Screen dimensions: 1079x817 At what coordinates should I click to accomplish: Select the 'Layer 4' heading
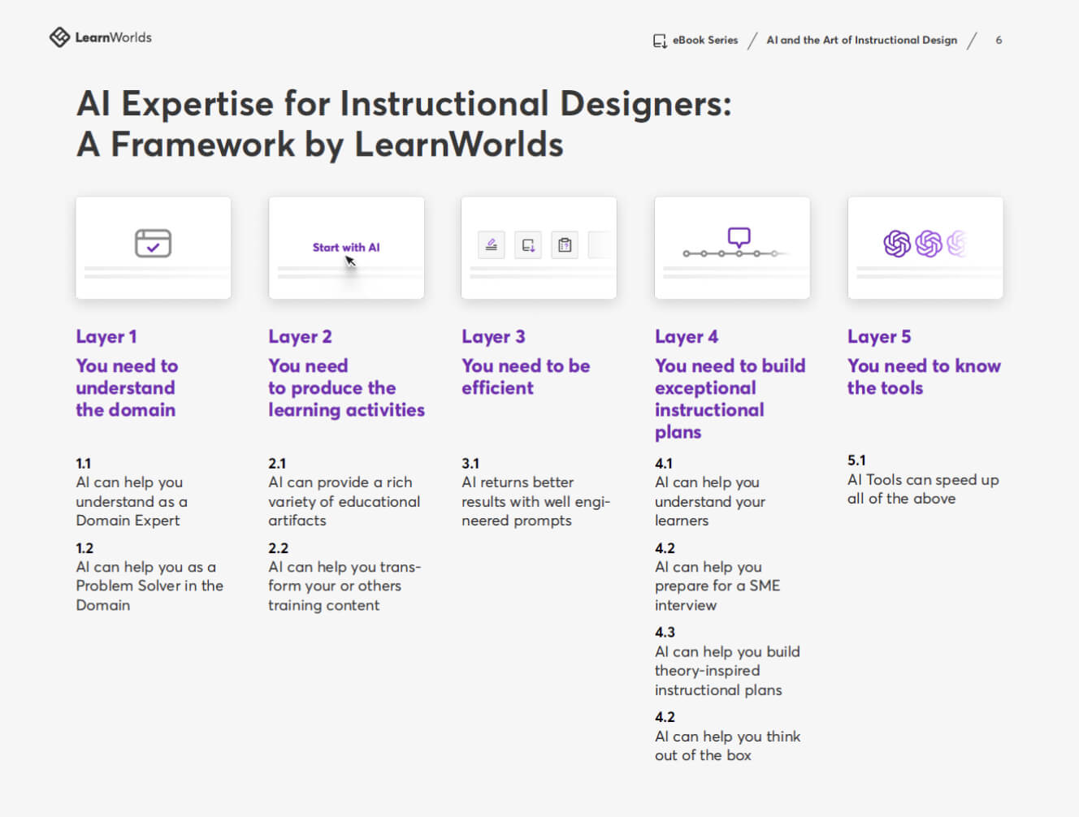[x=687, y=336]
